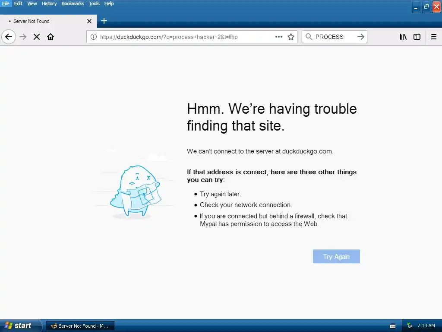Click the forward navigation arrow

pos(23,37)
